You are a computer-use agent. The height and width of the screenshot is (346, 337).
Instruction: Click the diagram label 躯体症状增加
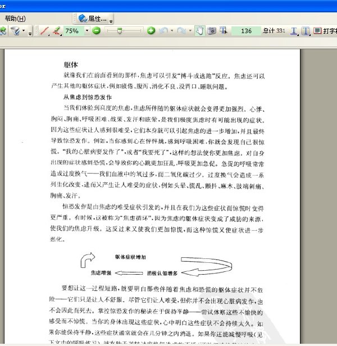click(x=130, y=257)
